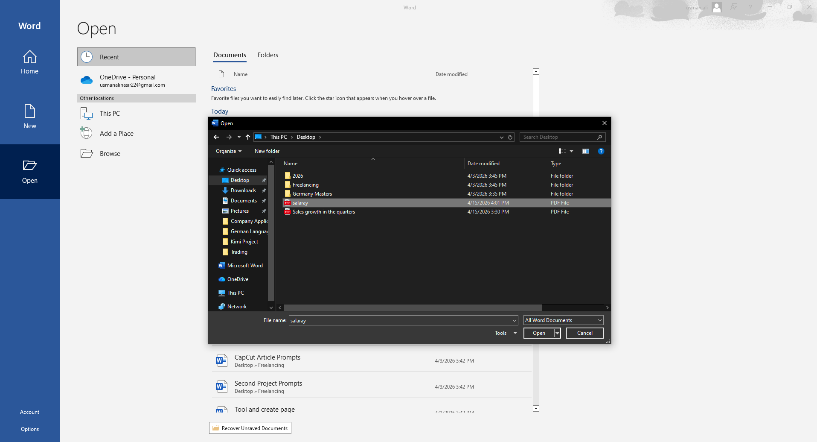The width and height of the screenshot is (817, 442).
Task: Click the 2026 folder icon
Action: click(288, 176)
